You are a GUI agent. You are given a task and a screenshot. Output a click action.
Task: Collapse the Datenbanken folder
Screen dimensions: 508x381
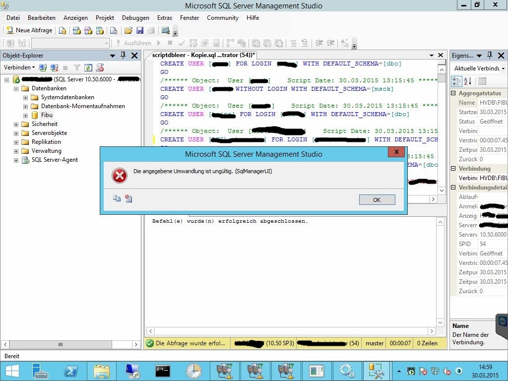16,88
